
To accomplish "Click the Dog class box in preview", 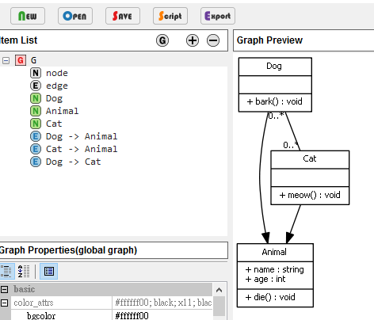I will click(x=275, y=85).
